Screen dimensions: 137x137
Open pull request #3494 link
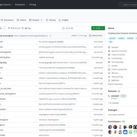pyautogui.click(x=71, y=68)
